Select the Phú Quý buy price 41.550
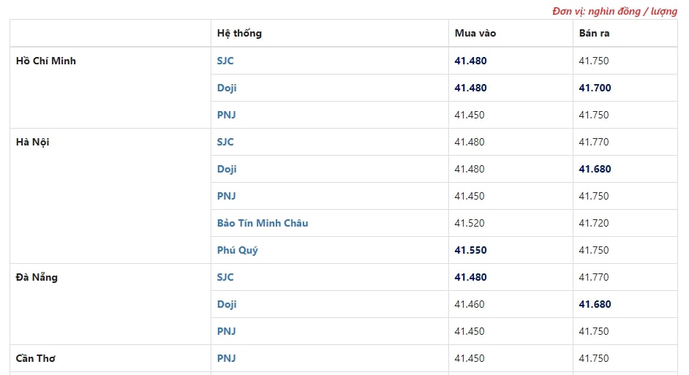This screenshot has height=375, width=689. [470, 250]
